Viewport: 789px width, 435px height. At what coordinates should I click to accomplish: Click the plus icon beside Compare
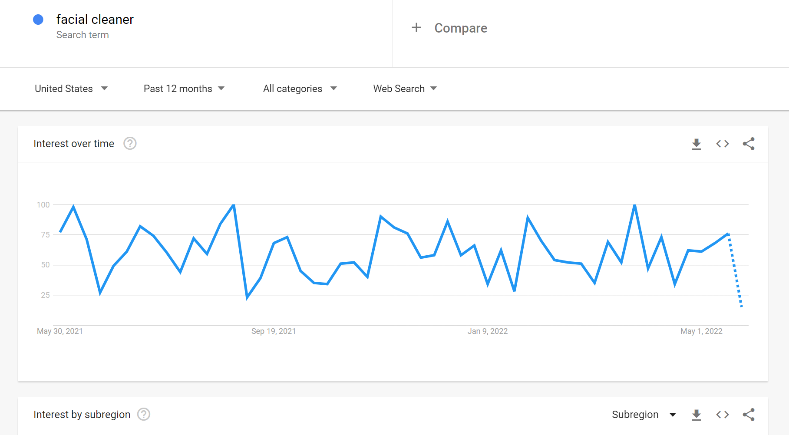[x=416, y=28]
